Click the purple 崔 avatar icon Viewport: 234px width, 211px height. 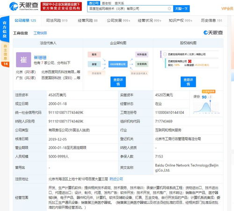tap(23, 60)
